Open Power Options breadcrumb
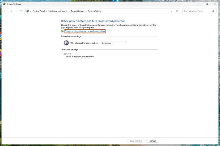Screen dimensions: 220x146 pyautogui.click(x=78, y=11)
